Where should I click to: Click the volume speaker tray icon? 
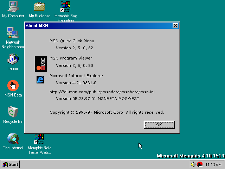(193, 164)
